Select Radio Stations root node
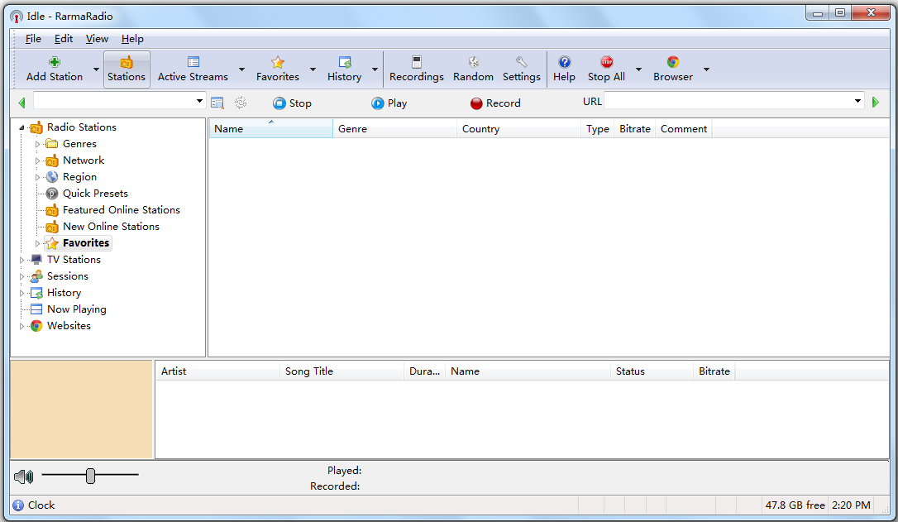Screen dimensions: 898x522 (x=81, y=127)
